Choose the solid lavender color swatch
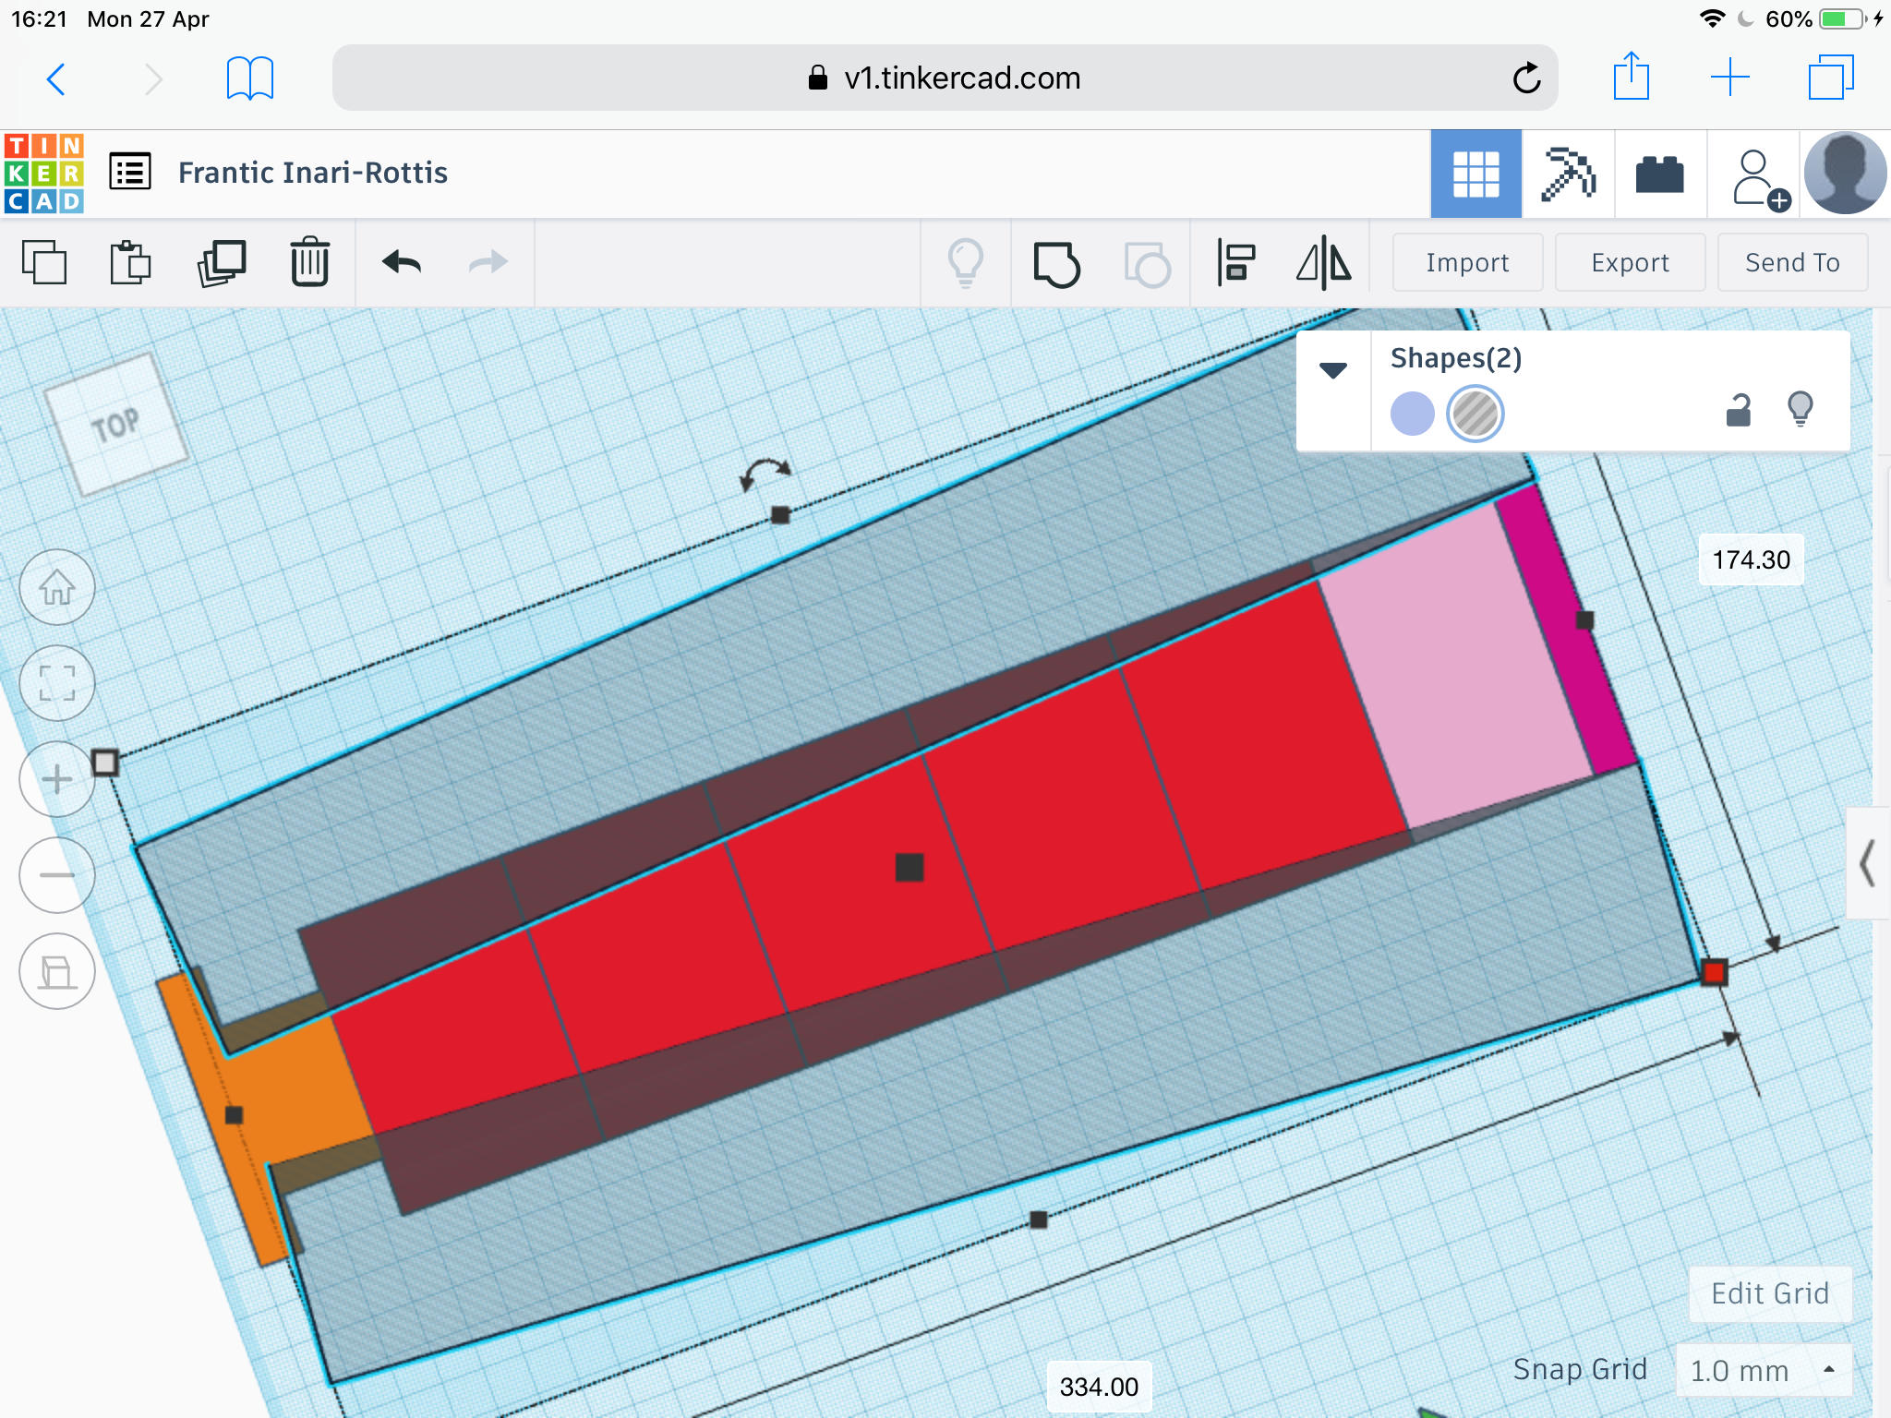The width and height of the screenshot is (1891, 1418). click(1412, 413)
